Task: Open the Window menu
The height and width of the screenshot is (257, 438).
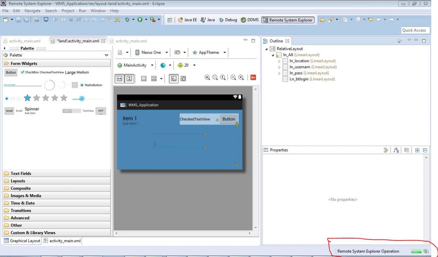Action: 98,11
